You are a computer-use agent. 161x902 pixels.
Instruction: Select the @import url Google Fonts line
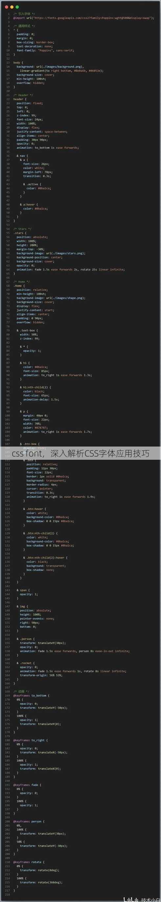[x=84, y=18]
